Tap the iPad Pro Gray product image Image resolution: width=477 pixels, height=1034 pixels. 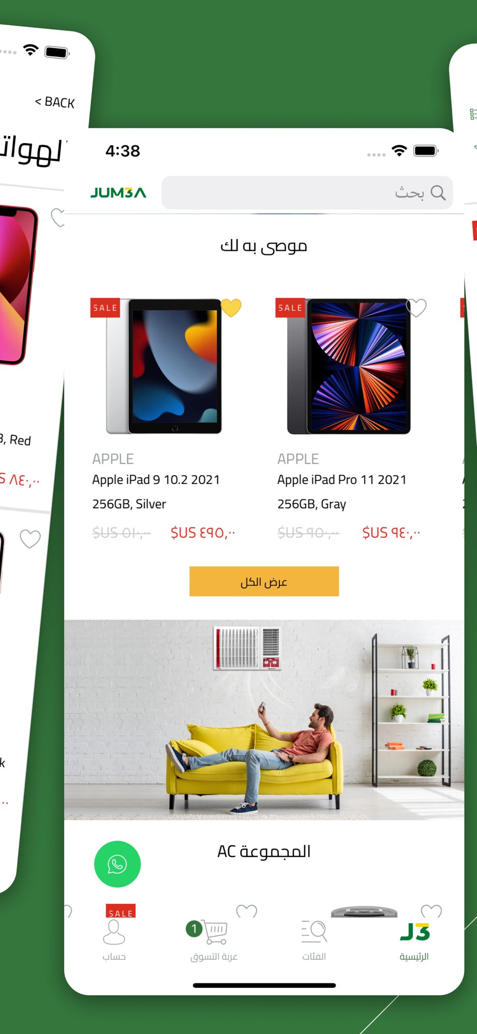(349, 366)
